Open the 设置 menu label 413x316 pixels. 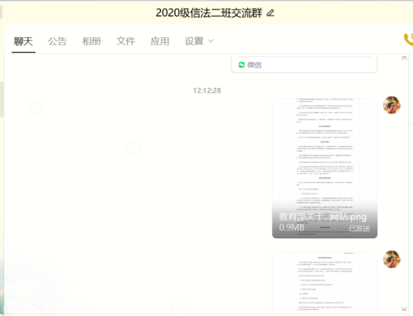coord(194,41)
